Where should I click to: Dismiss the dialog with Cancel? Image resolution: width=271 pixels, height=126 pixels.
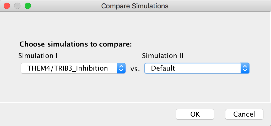point(244,114)
